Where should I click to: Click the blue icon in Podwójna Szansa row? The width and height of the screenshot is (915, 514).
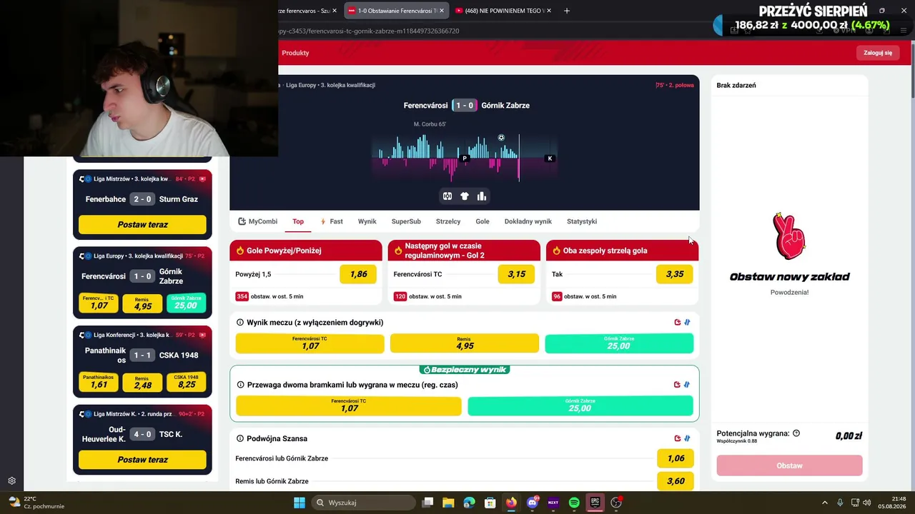click(687, 438)
